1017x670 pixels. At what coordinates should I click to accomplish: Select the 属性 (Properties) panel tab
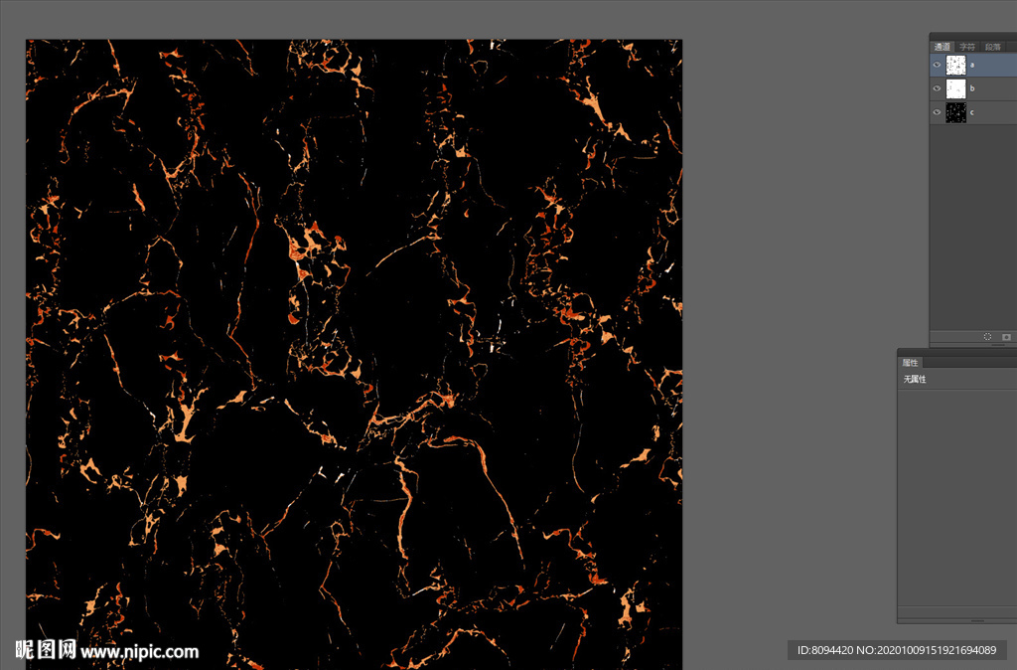point(910,363)
